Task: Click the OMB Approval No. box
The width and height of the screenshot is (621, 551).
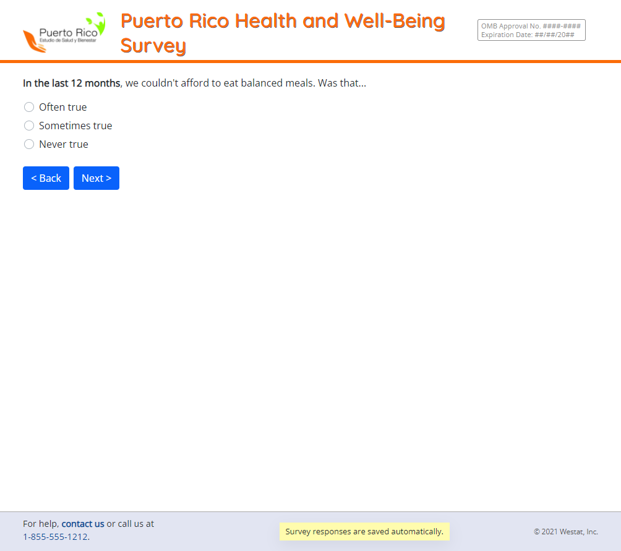Action: point(531,30)
